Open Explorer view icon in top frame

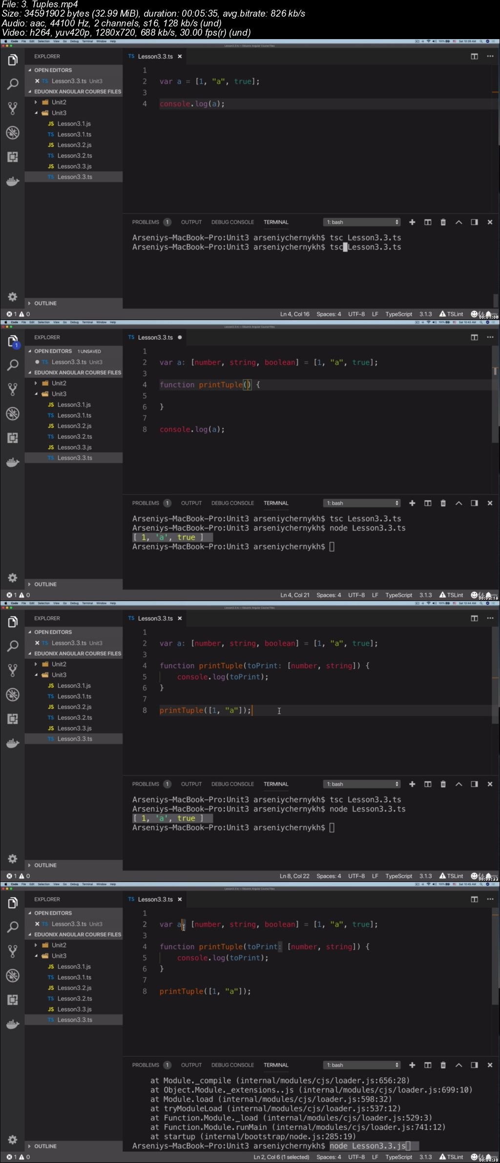(x=13, y=60)
